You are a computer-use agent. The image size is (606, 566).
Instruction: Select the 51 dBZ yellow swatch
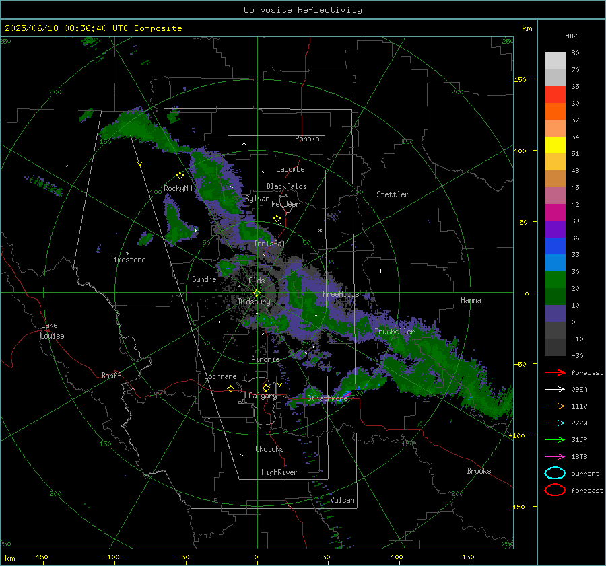555,145
